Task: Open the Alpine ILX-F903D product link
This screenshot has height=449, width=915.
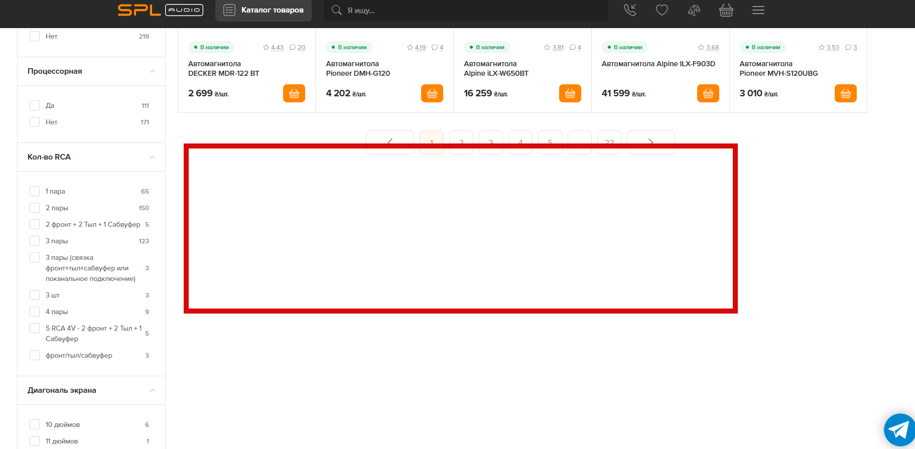Action: 659,64
